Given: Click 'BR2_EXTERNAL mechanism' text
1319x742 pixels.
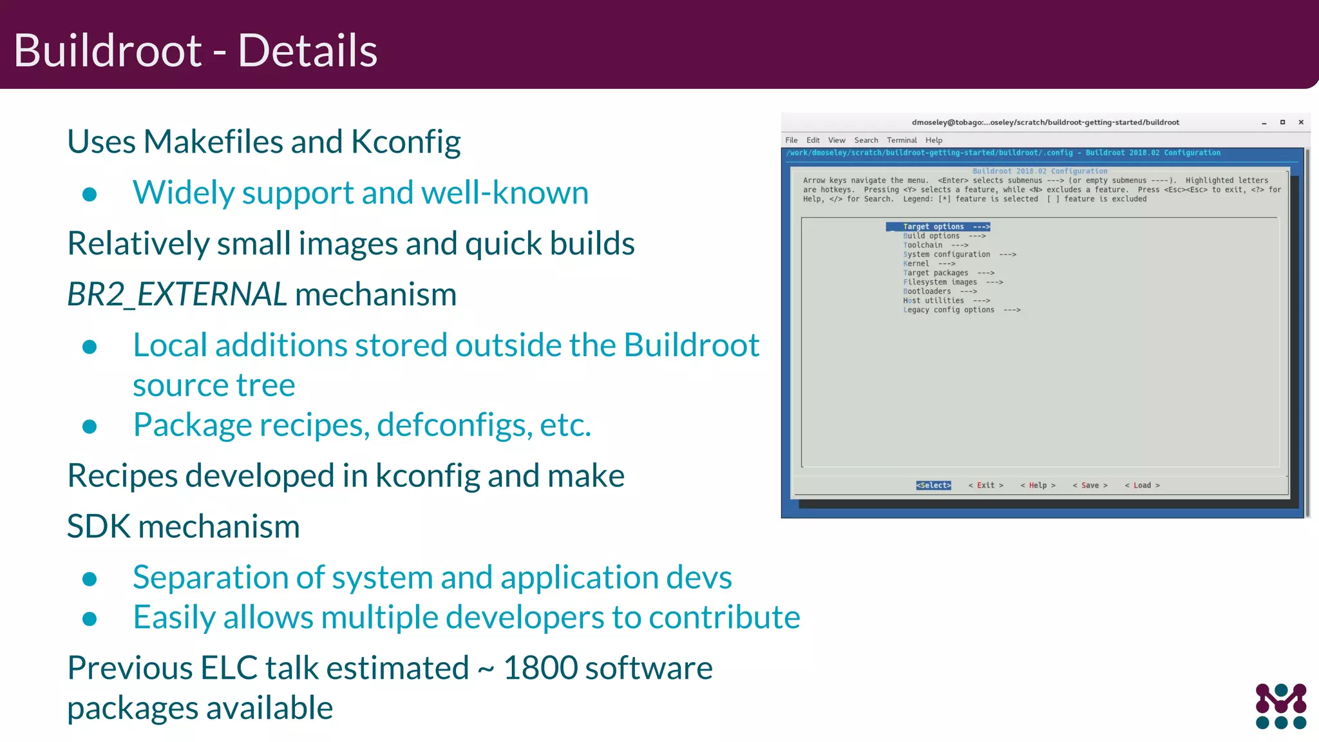Looking at the screenshot, I should [262, 294].
